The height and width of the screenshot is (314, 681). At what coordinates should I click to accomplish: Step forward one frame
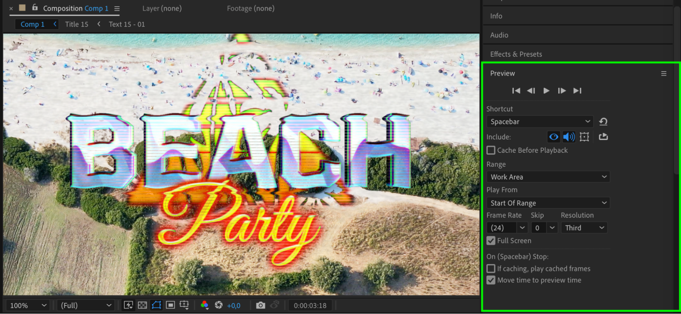click(561, 91)
